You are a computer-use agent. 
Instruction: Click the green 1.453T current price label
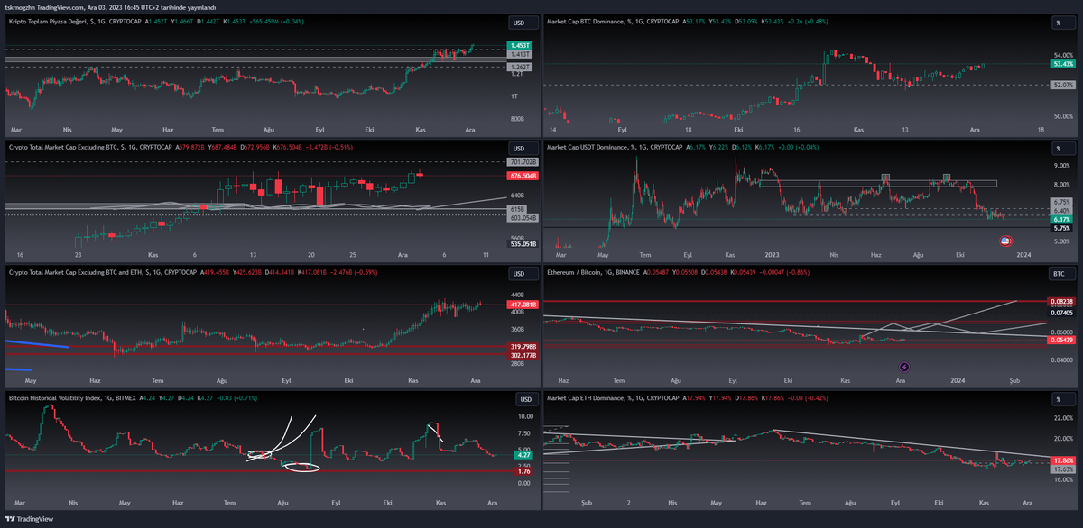522,45
